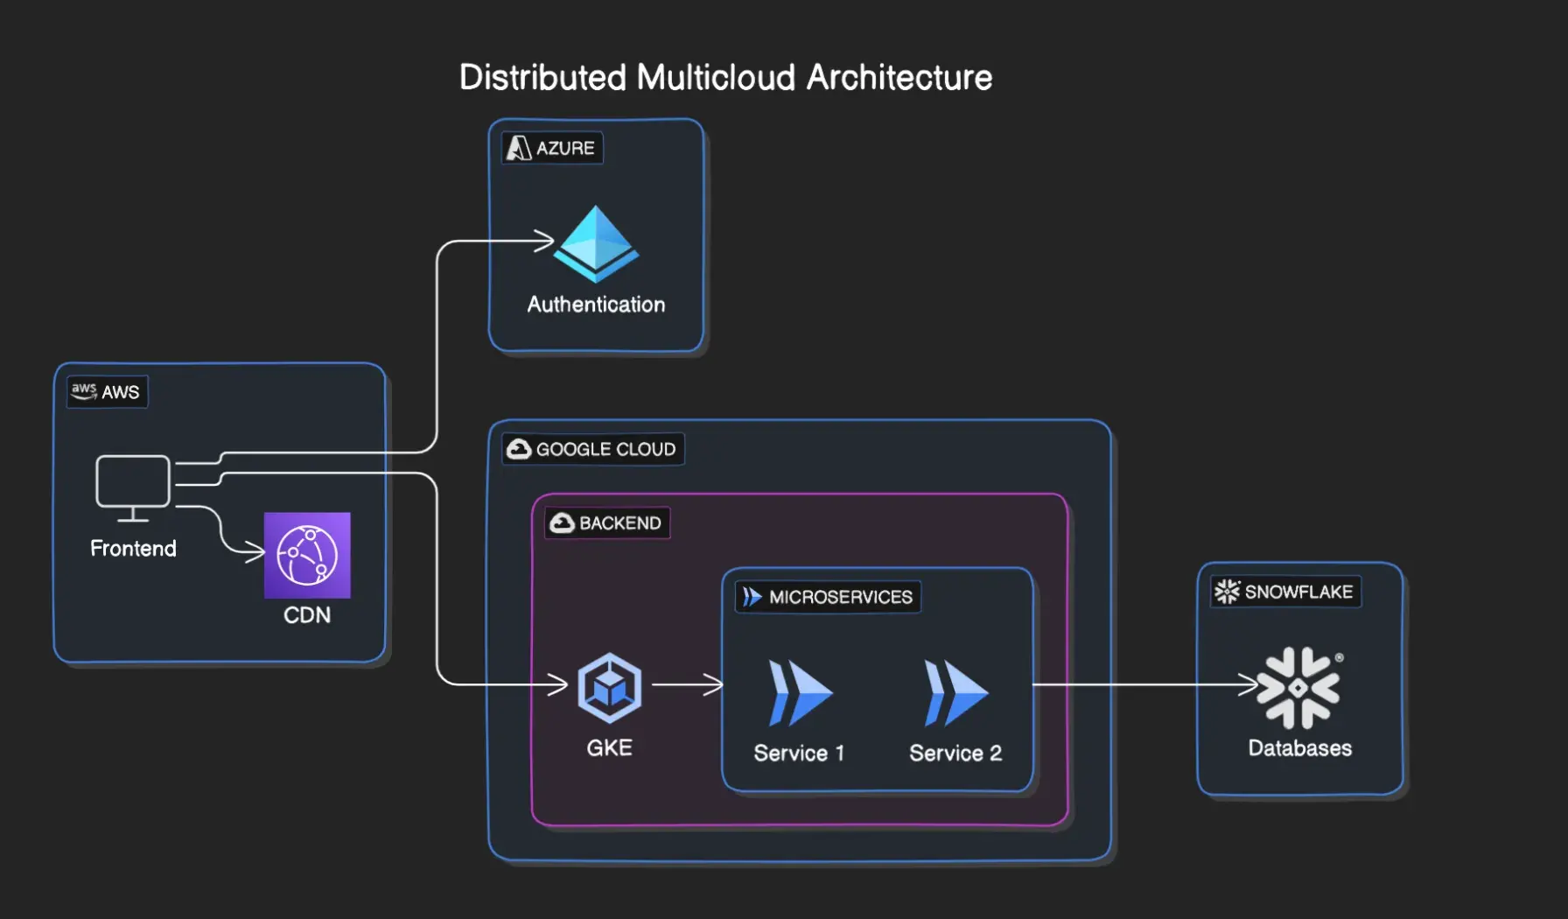This screenshot has height=919, width=1568.
Task: Click the MICROSERVICES label text
Action: point(841,597)
